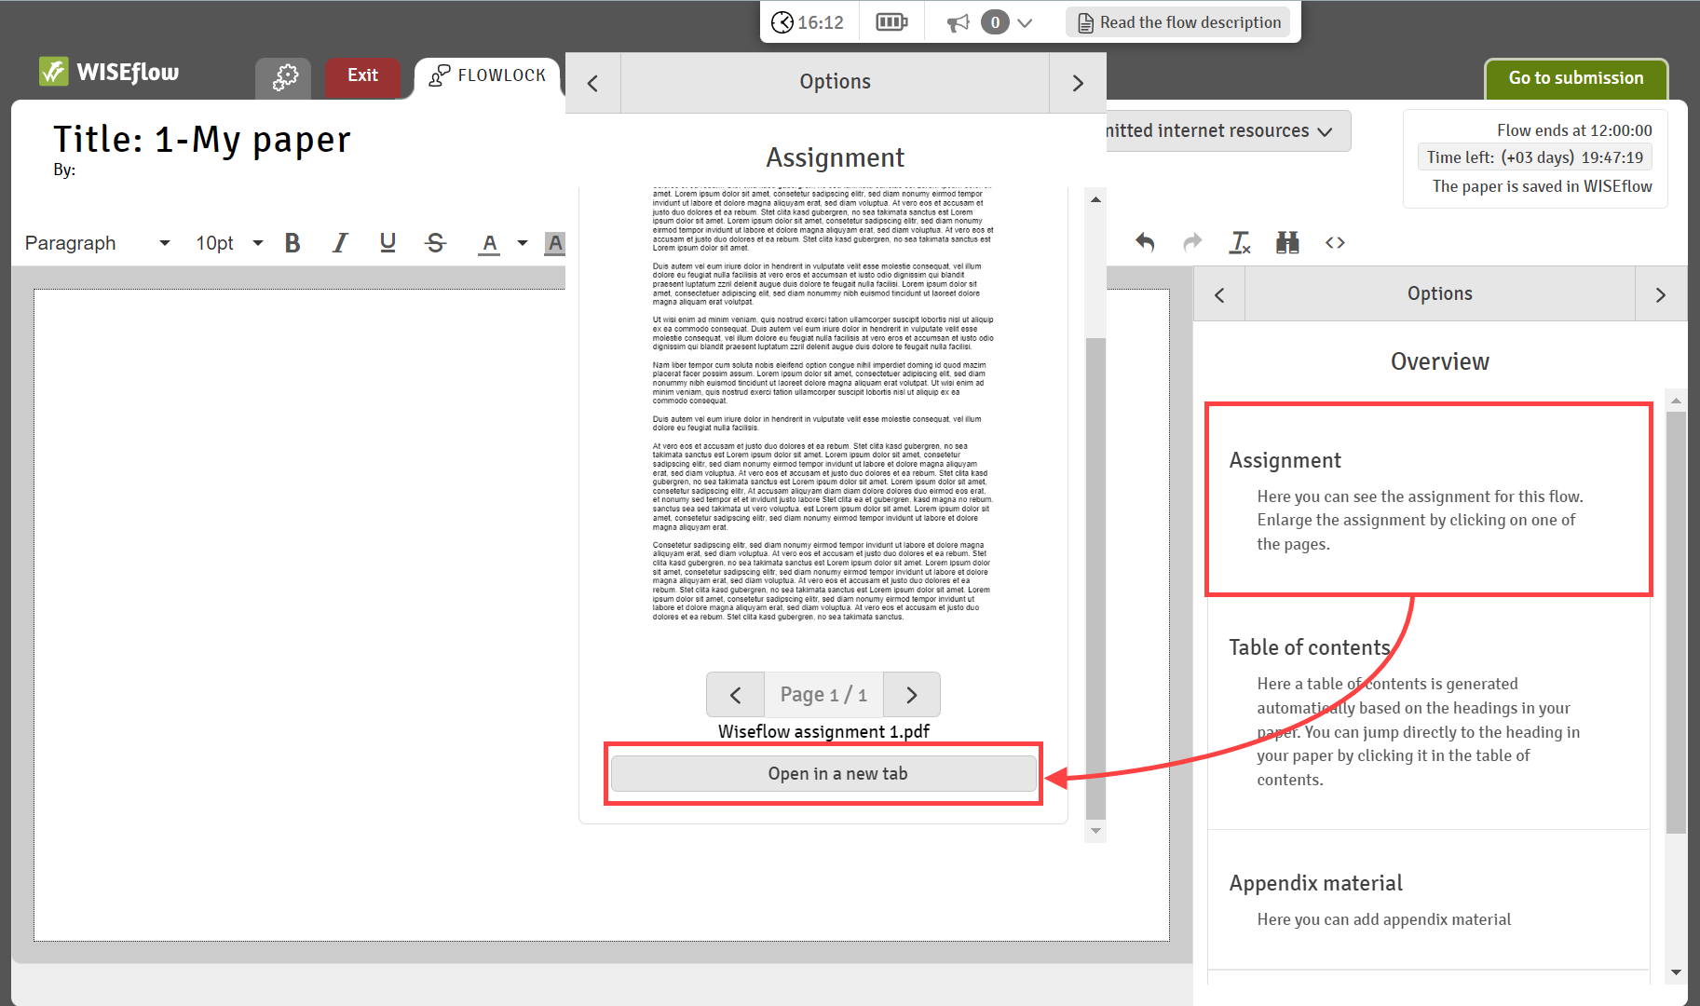The width and height of the screenshot is (1700, 1006).
Task: Open permitted internet resources dropdown
Action: click(1228, 131)
